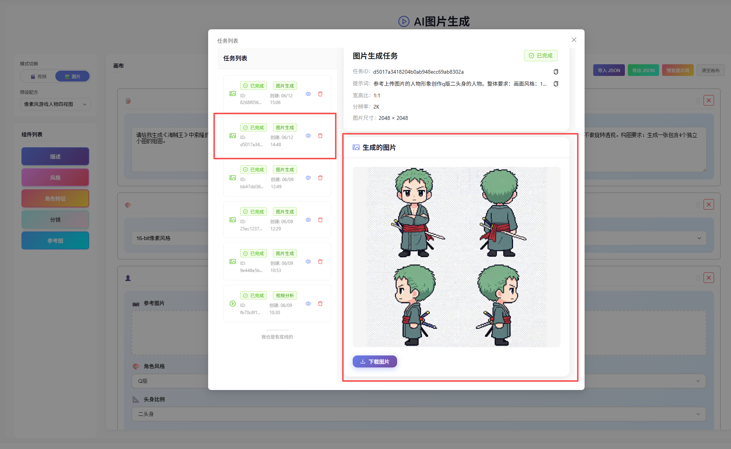Delete task fb70c8f1 with trash icon
This screenshot has width=731, height=449.
click(x=320, y=304)
